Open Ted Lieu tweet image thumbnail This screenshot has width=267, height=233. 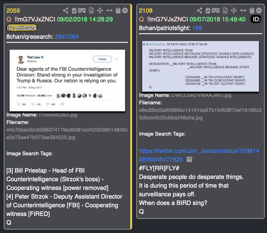point(67,81)
